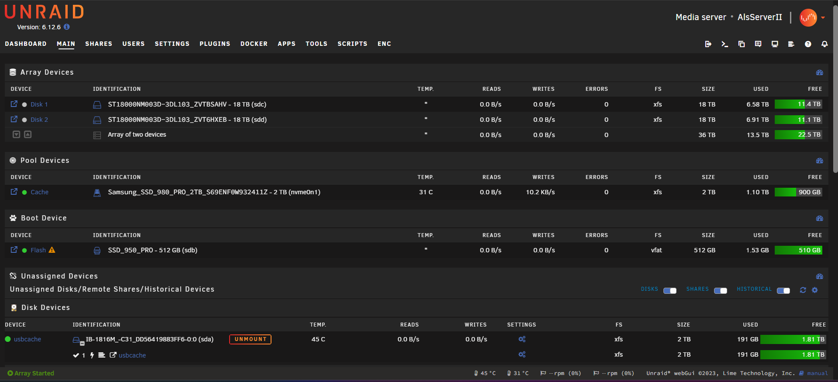Click the usbcache partition log icon
Image resolution: width=838 pixels, height=382 pixels.
pos(101,355)
